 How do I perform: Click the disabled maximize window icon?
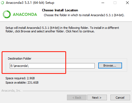point(115,3)
